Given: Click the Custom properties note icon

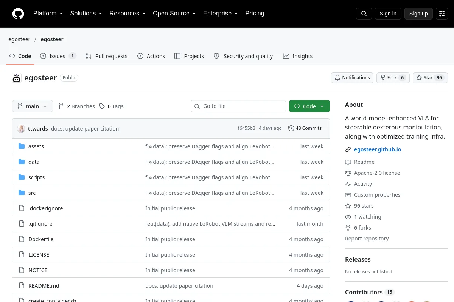Looking at the screenshot, I should pos(348,195).
